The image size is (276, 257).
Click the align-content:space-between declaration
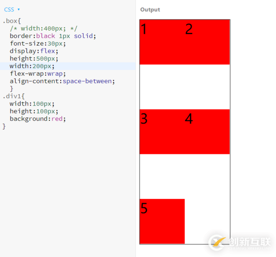click(x=62, y=81)
